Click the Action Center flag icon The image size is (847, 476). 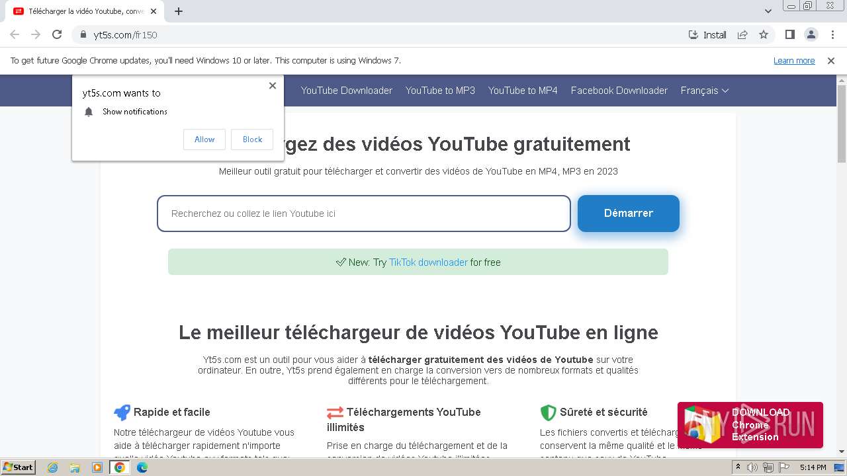click(783, 467)
